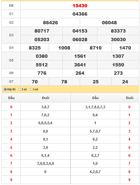This screenshot has width=140, height=185.
Task: Click the head values '4,2,0,7'
Action: pos(95,172)
